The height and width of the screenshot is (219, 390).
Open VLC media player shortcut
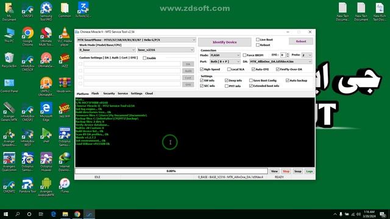point(65,36)
